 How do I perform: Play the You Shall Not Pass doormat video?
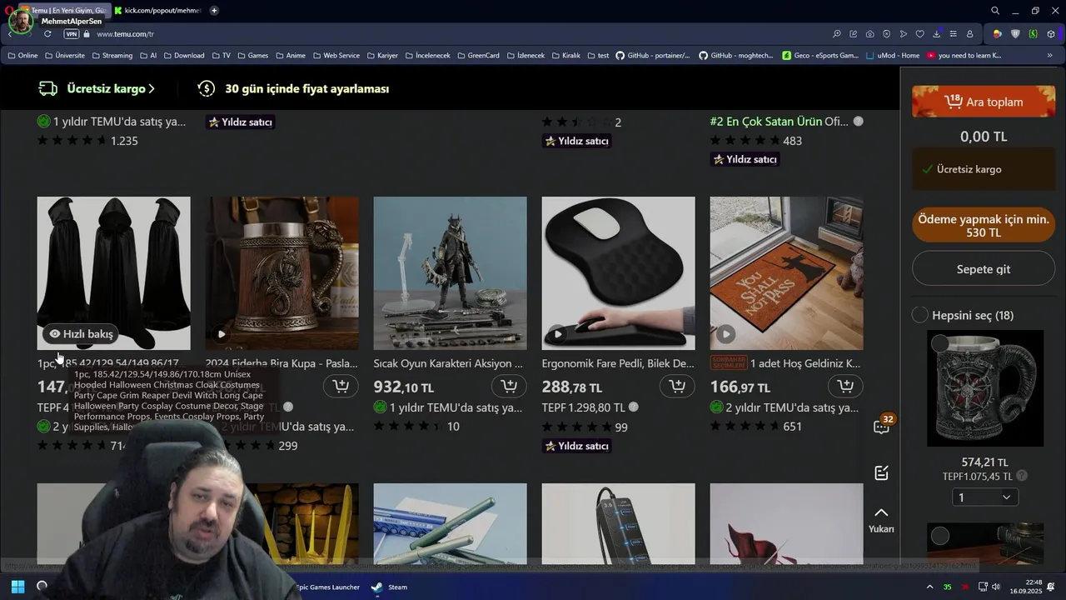pyautogui.click(x=726, y=334)
